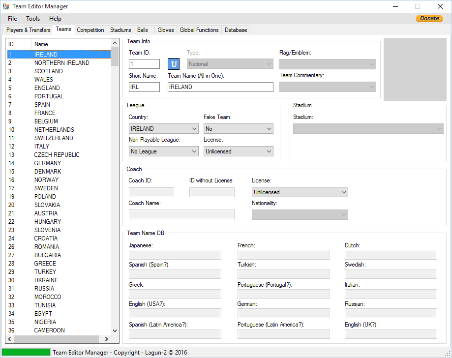Open the Team Commentary dropdown
Screen dimensions: 452x358
(x=328, y=87)
